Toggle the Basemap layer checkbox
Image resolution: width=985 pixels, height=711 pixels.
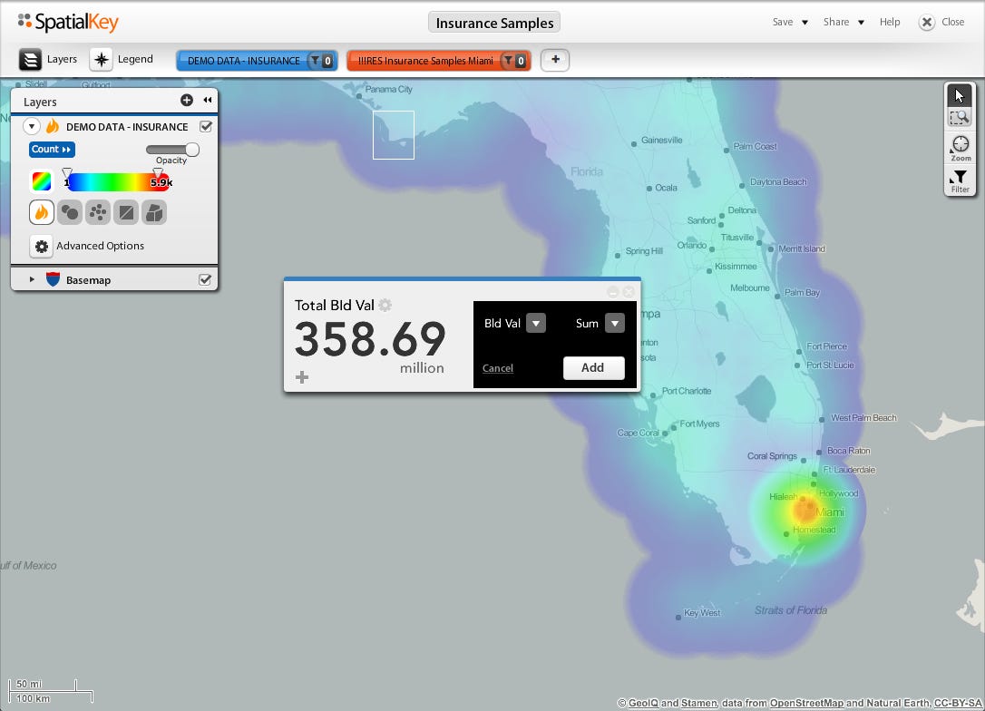click(205, 279)
